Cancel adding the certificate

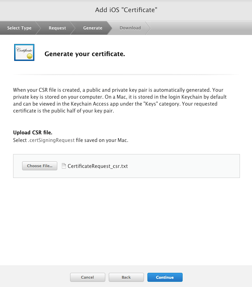tap(88, 277)
